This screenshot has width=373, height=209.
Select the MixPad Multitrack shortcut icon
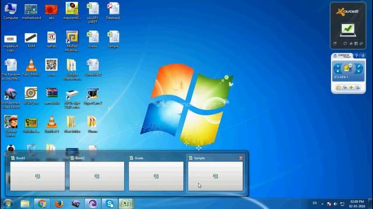pyautogui.click(x=72, y=41)
